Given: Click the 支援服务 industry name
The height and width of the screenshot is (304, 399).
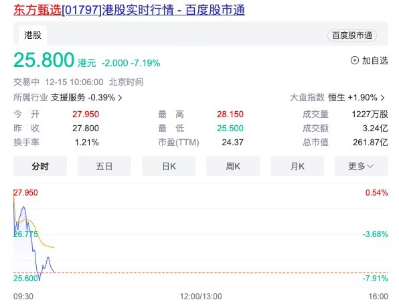Looking at the screenshot, I should [x=68, y=98].
